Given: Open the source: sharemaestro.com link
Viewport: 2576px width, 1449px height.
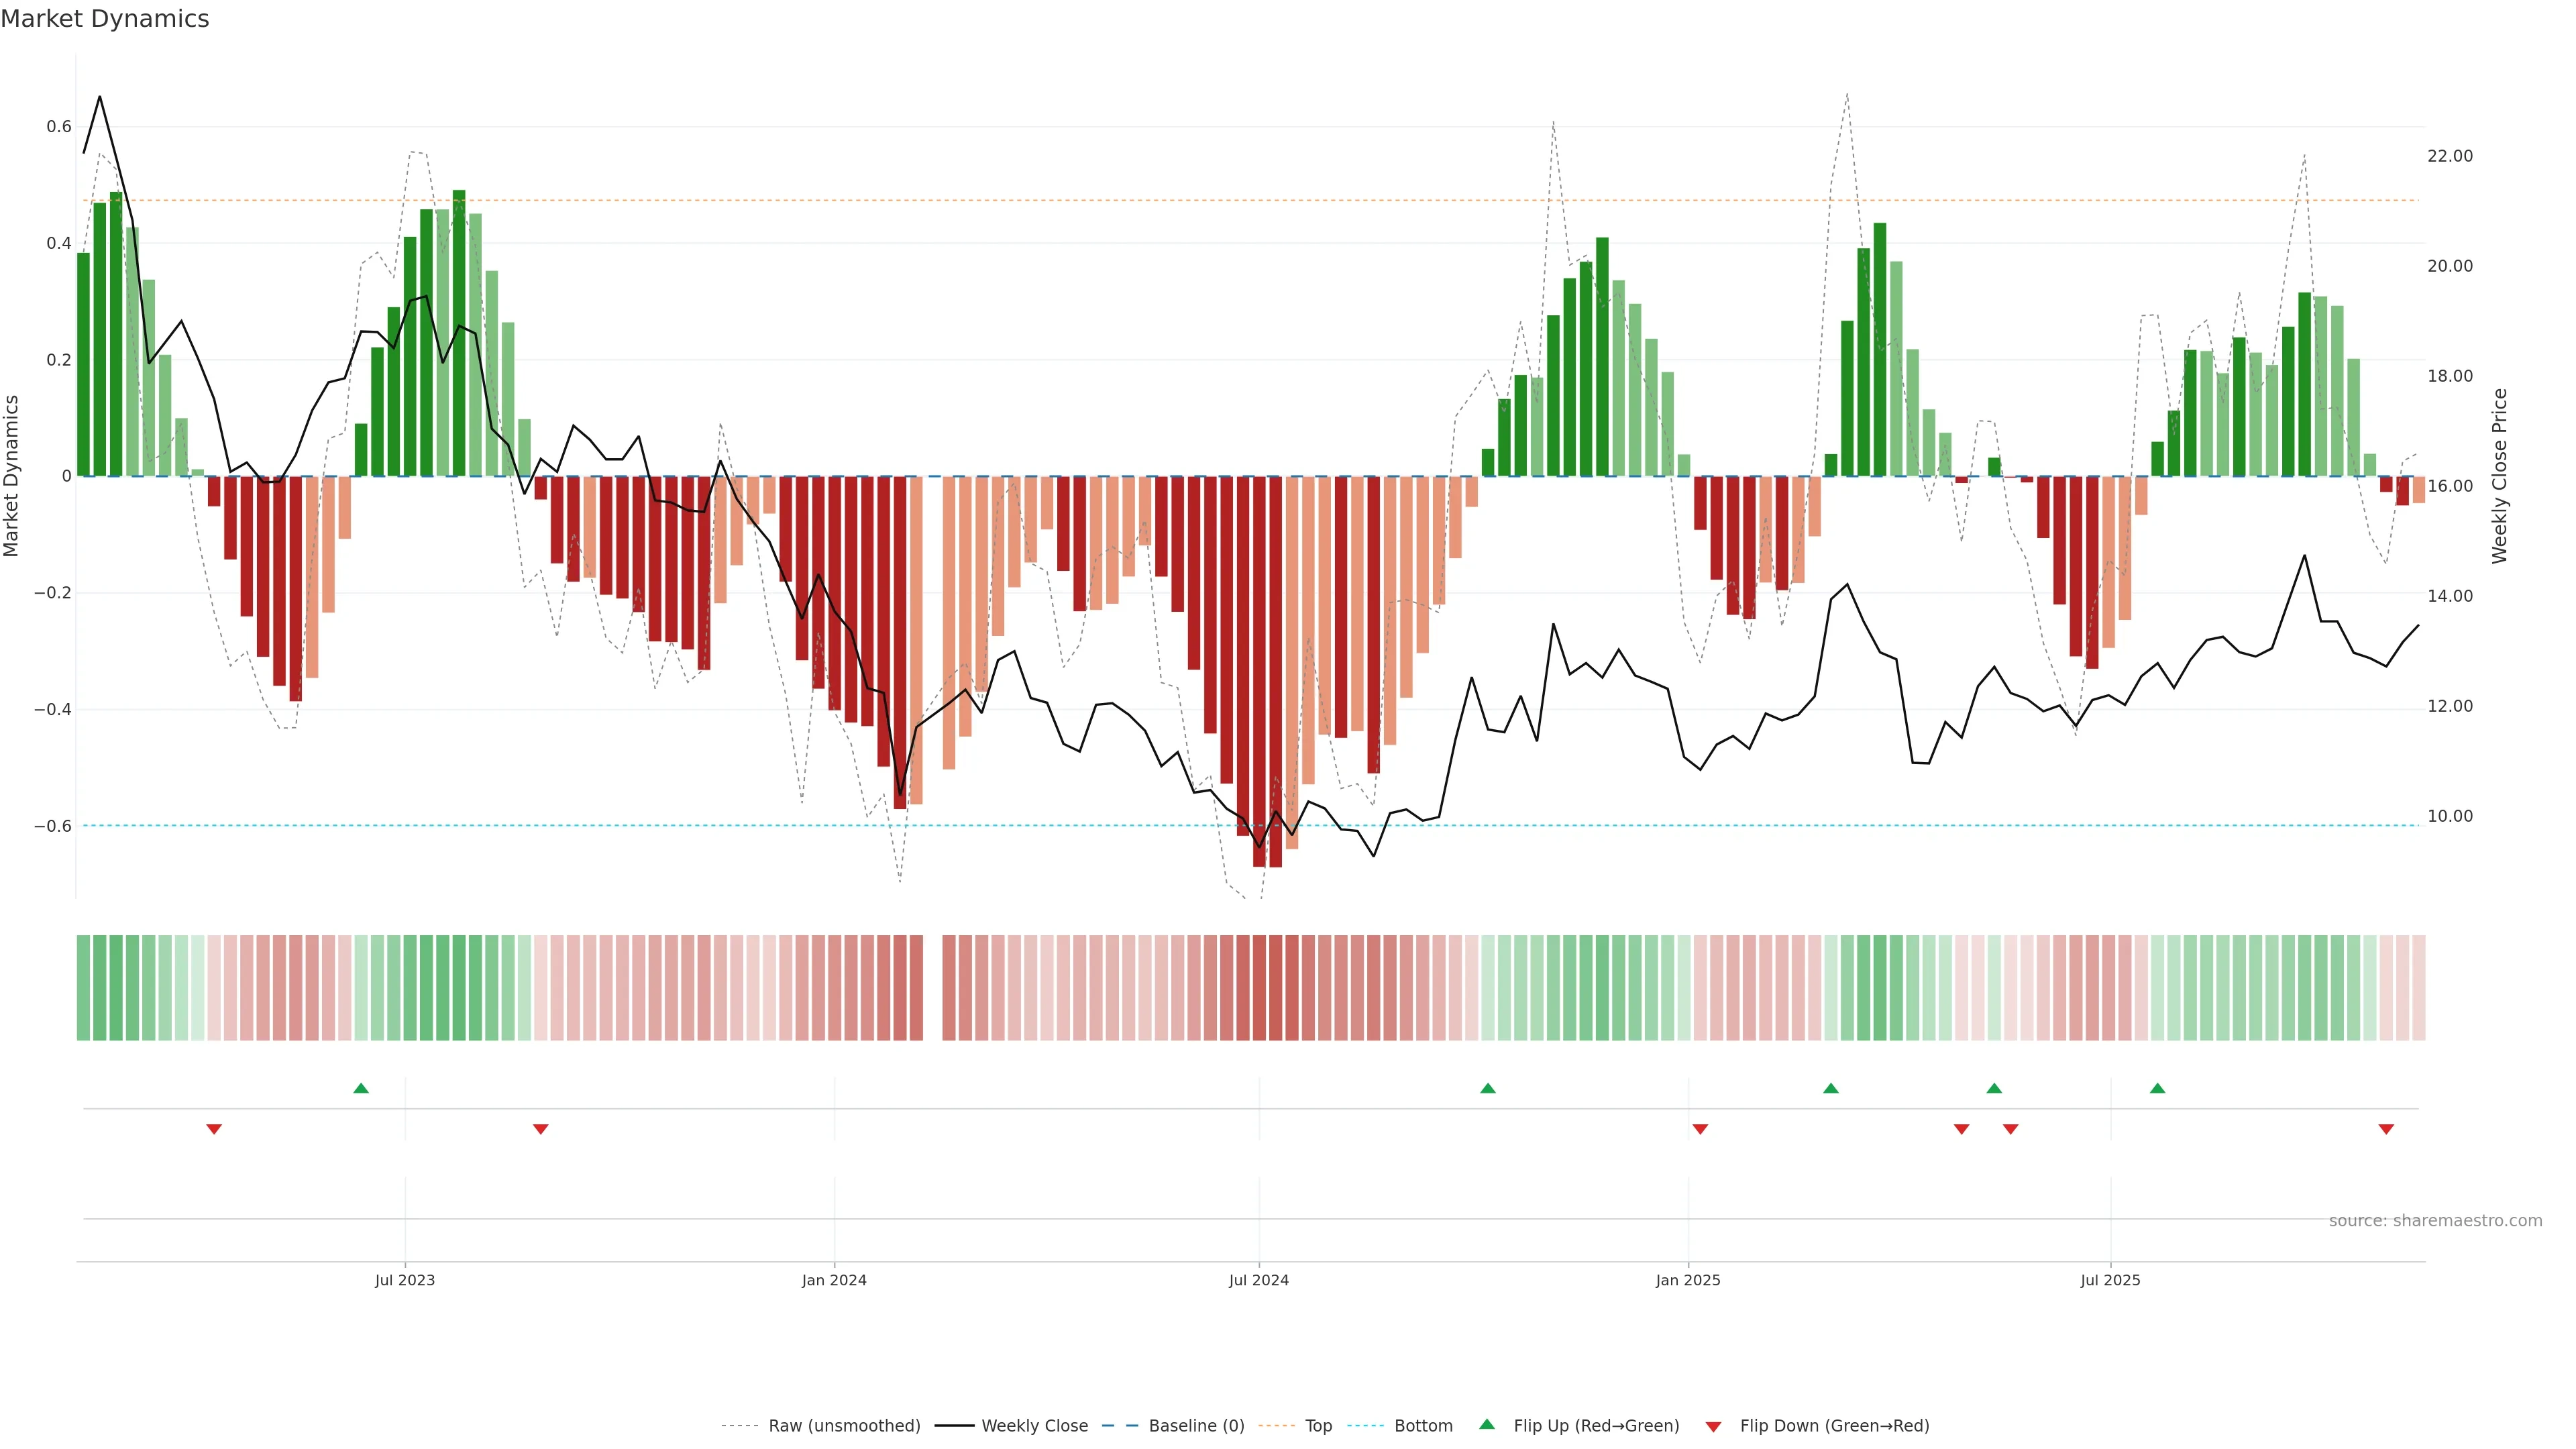Looking at the screenshot, I should pos(2435,1220).
